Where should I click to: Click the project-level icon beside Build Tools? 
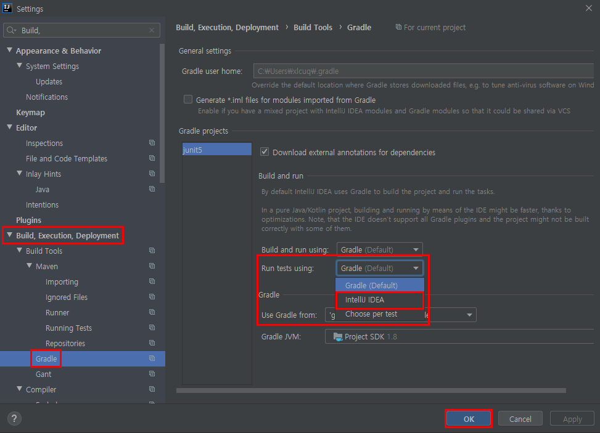[152, 251]
